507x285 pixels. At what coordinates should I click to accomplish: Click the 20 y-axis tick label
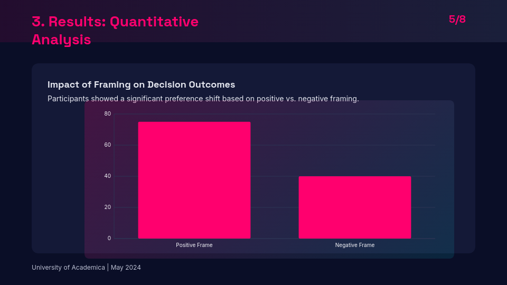click(x=108, y=207)
